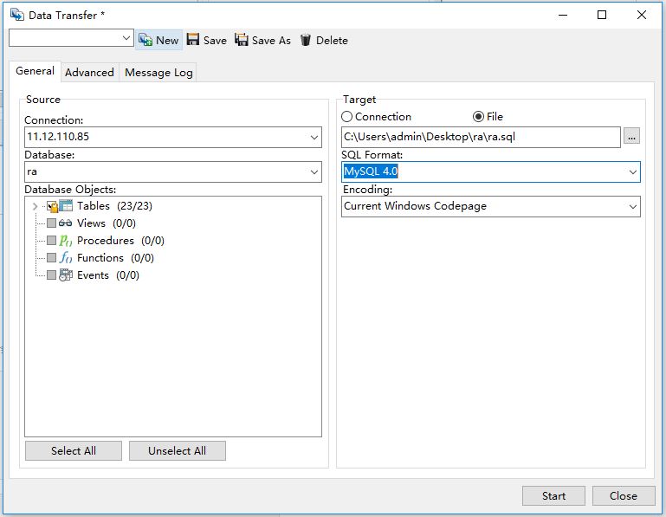
Task: Open the source Connection dropdown
Action: (x=314, y=137)
